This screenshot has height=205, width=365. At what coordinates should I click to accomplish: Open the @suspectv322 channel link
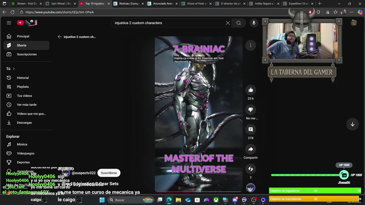pyautogui.click(x=84, y=173)
